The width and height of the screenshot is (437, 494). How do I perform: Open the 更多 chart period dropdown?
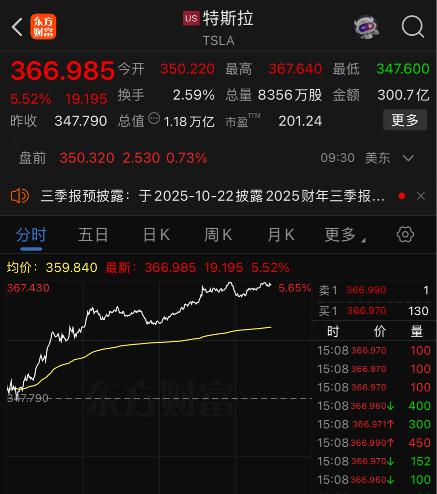coord(345,235)
